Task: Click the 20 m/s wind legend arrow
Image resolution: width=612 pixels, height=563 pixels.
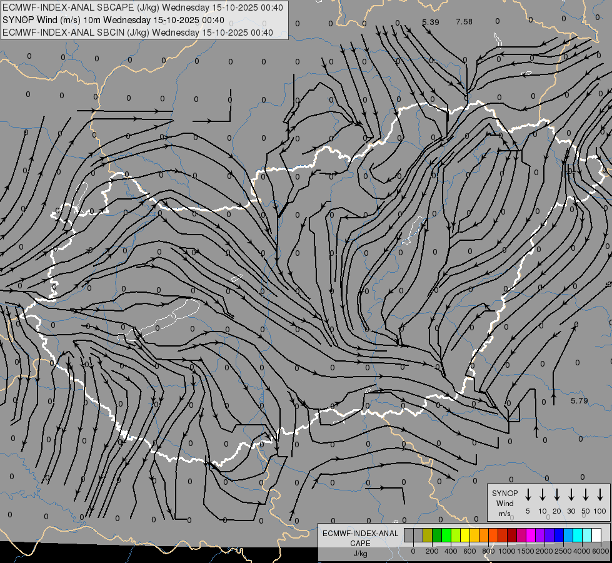Action: [556, 495]
